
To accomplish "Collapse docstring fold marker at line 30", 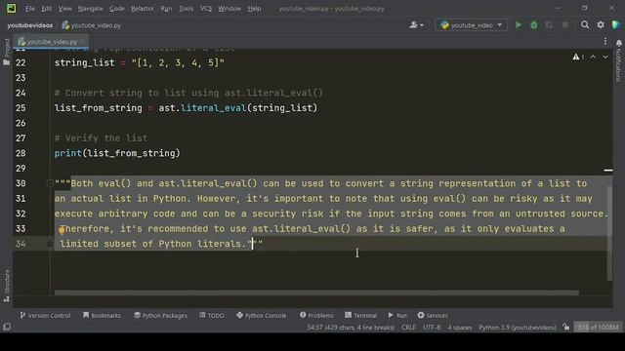I will pos(50,183).
